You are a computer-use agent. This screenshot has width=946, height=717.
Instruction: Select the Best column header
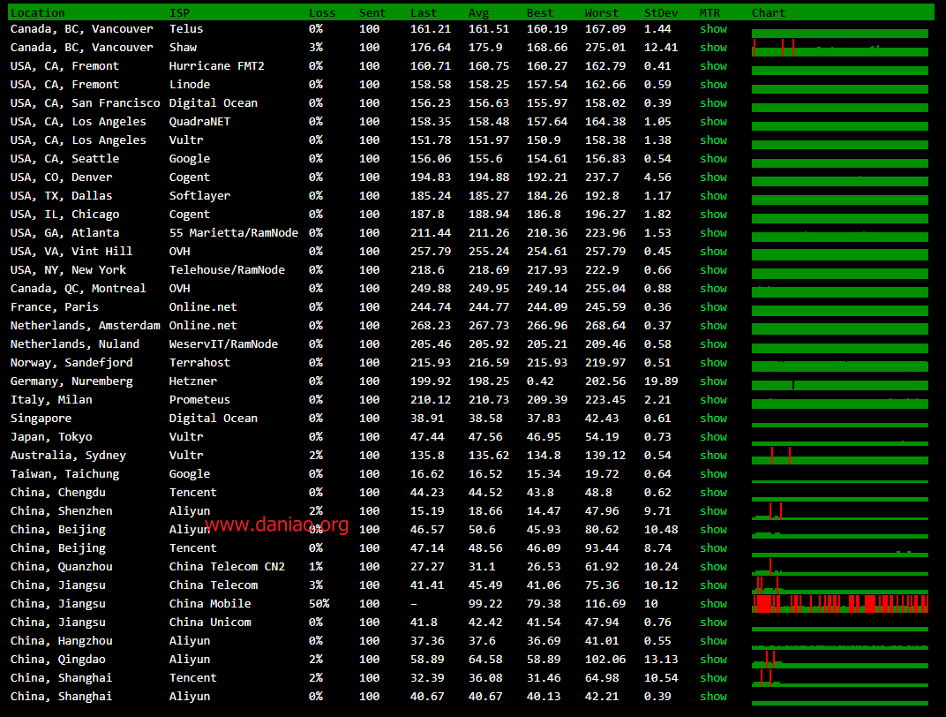point(540,12)
